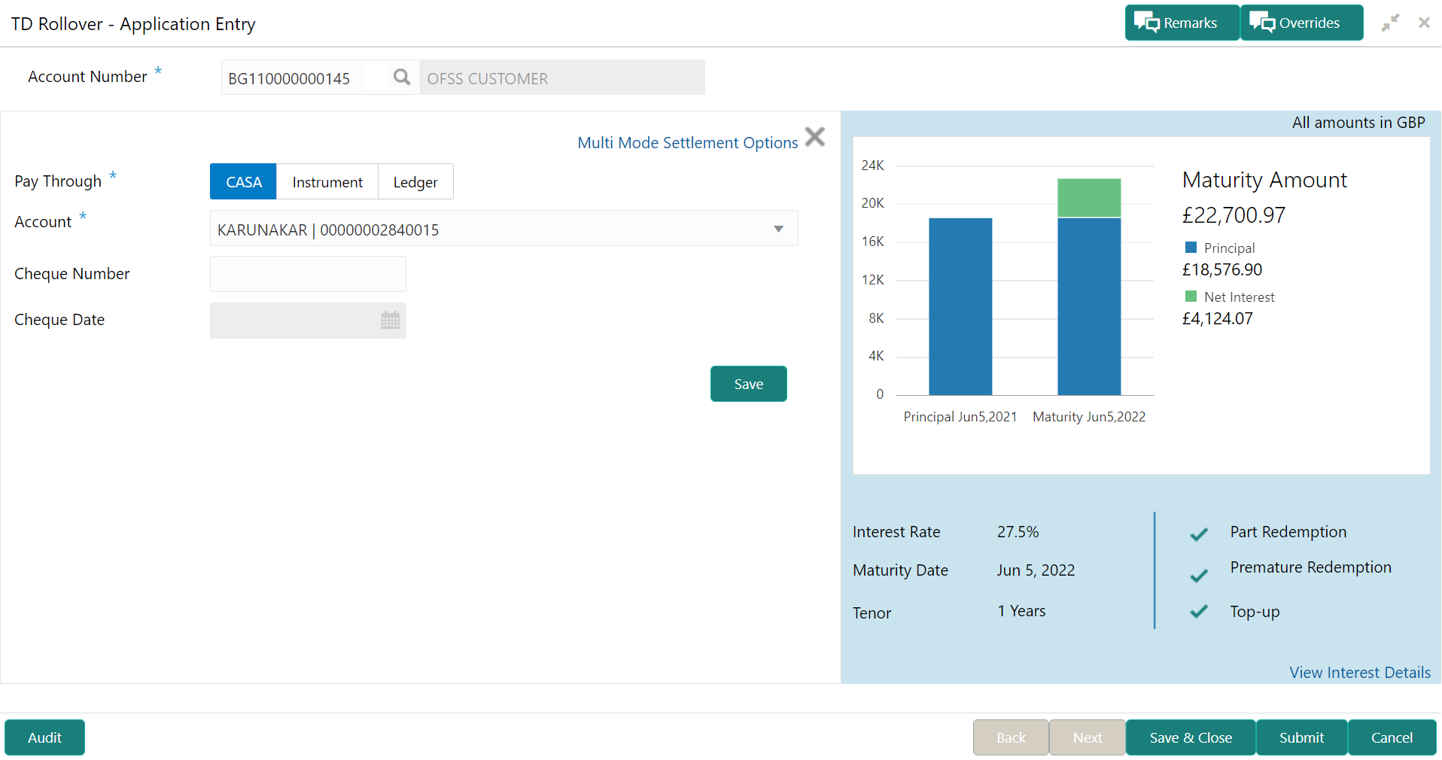Click the Tenor value 1 Years
The height and width of the screenshot is (760, 1442).
tap(1021, 611)
